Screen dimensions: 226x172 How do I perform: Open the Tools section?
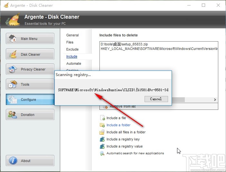tap(30, 84)
